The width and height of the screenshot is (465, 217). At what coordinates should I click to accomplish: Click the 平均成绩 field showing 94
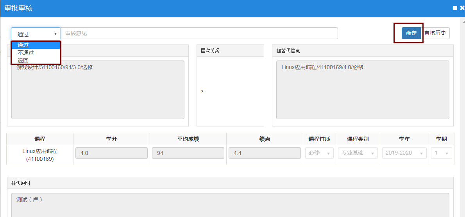(x=188, y=153)
